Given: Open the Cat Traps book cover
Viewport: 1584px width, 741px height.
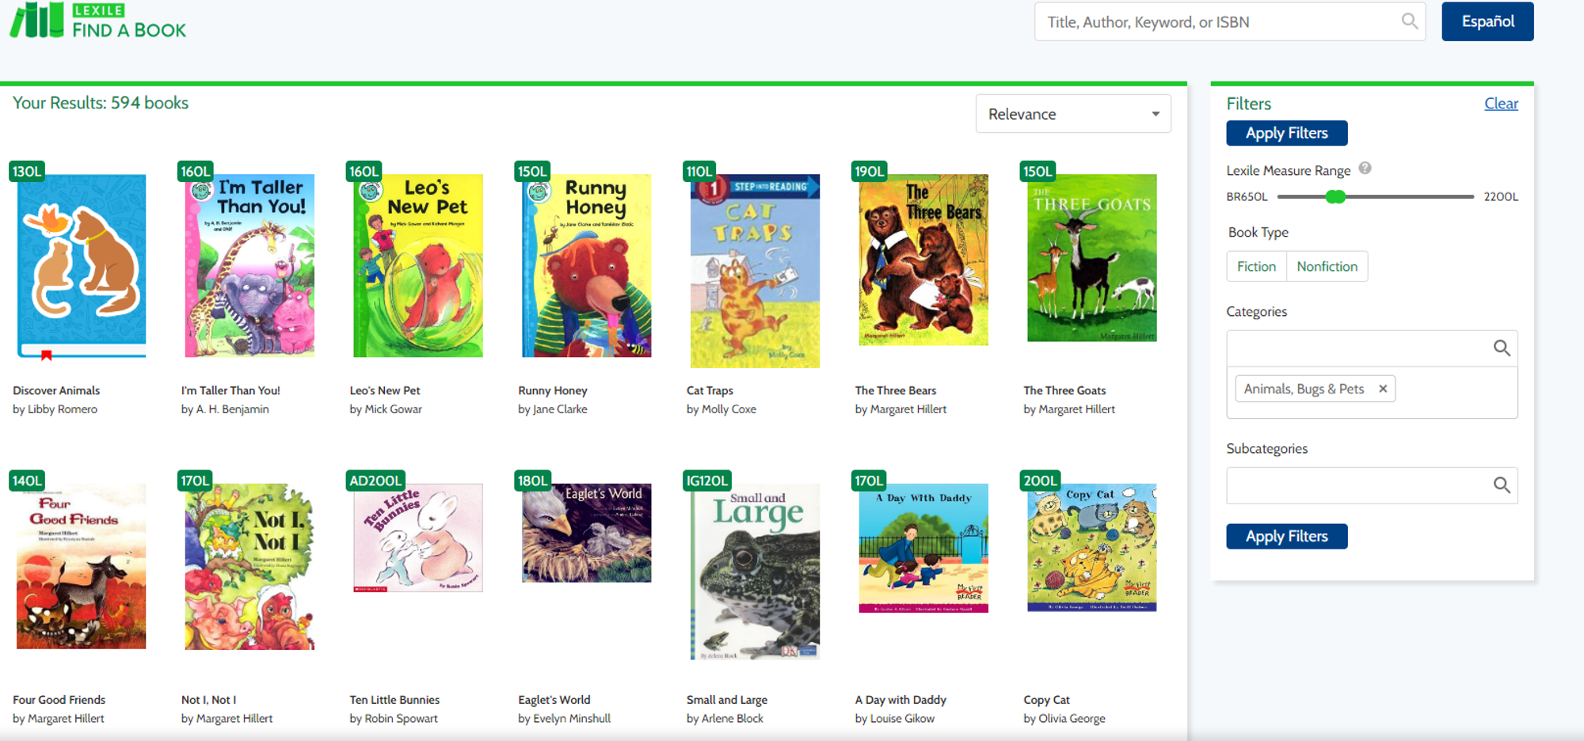Looking at the screenshot, I should tap(755, 271).
